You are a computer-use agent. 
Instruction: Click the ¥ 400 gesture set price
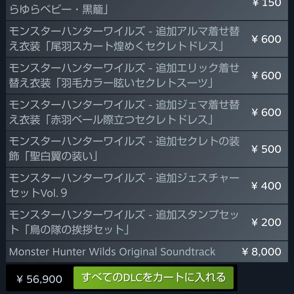tap(266, 186)
